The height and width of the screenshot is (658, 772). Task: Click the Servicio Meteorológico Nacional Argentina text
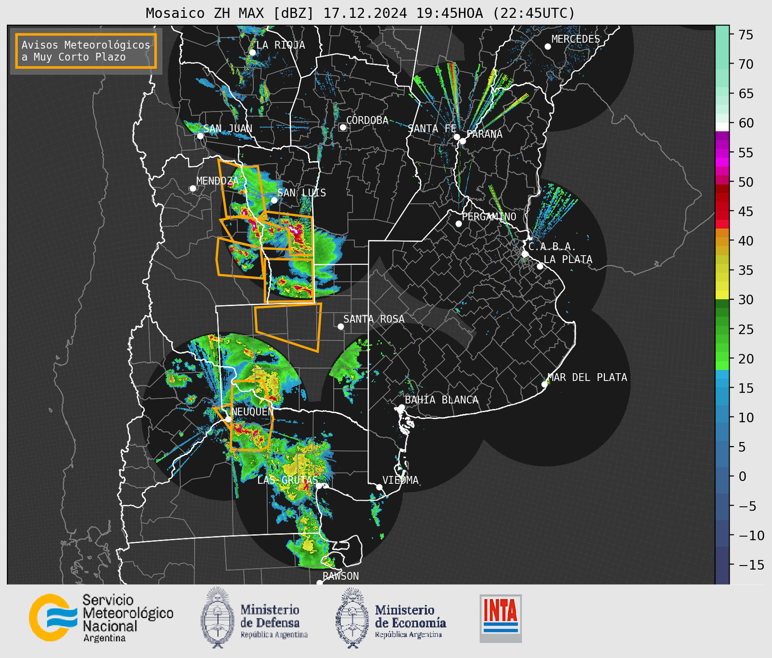click(x=128, y=618)
